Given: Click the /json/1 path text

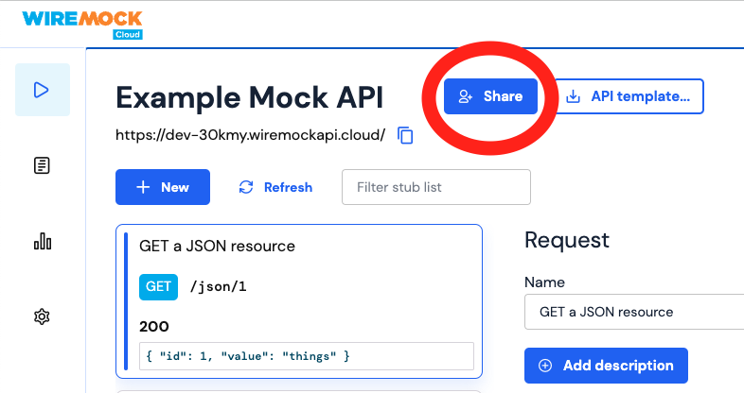Looking at the screenshot, I should 219,287.
